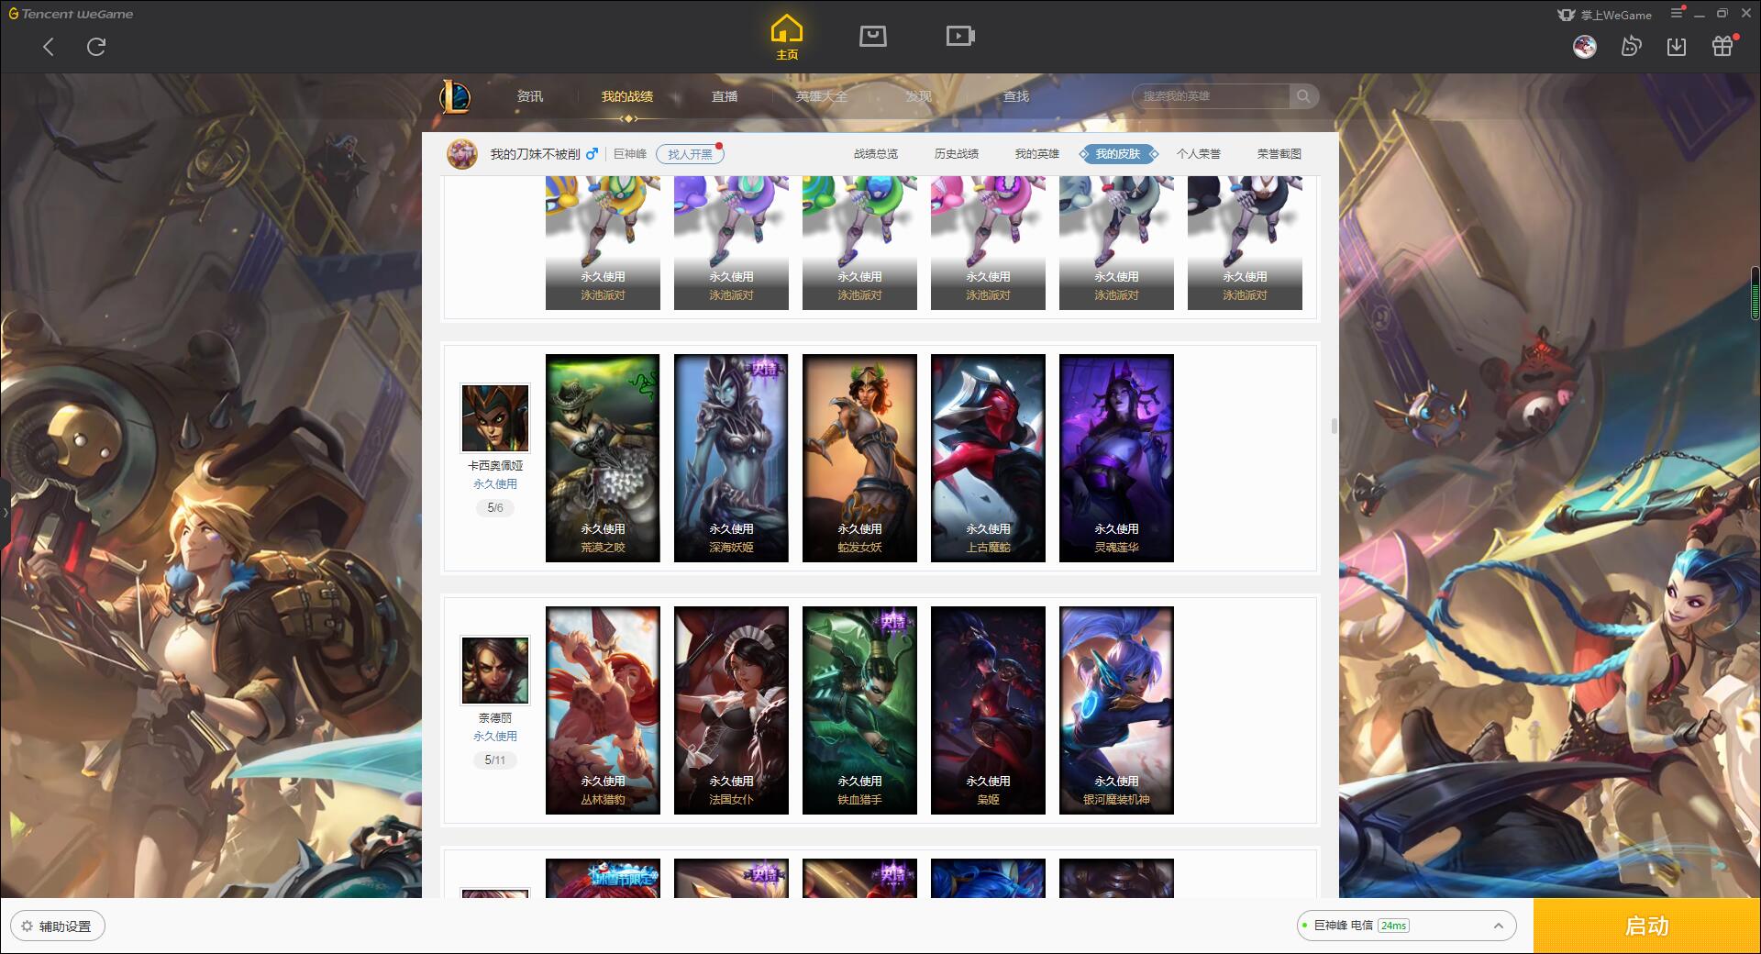Click the user avatar icon in top right
The image size is (1761, 954).
click(1584, 46)
